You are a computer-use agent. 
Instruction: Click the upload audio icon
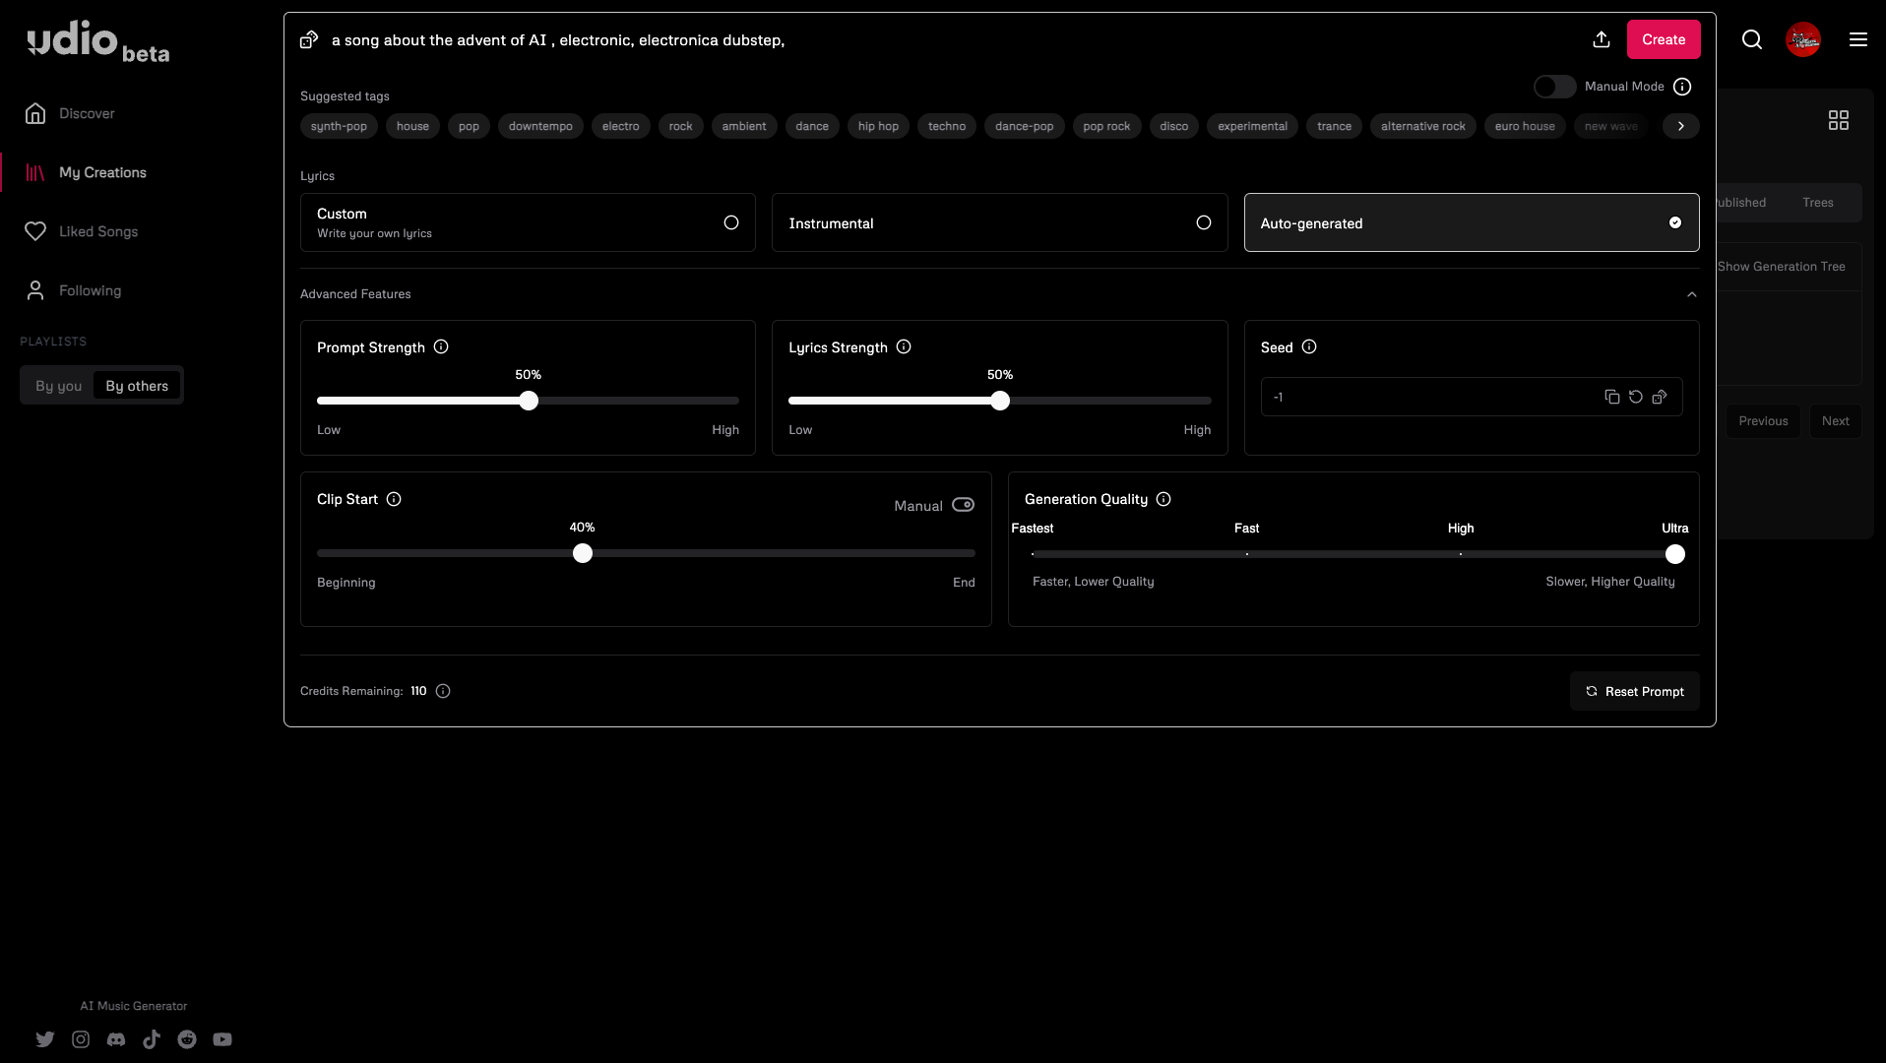(1602, 39)
